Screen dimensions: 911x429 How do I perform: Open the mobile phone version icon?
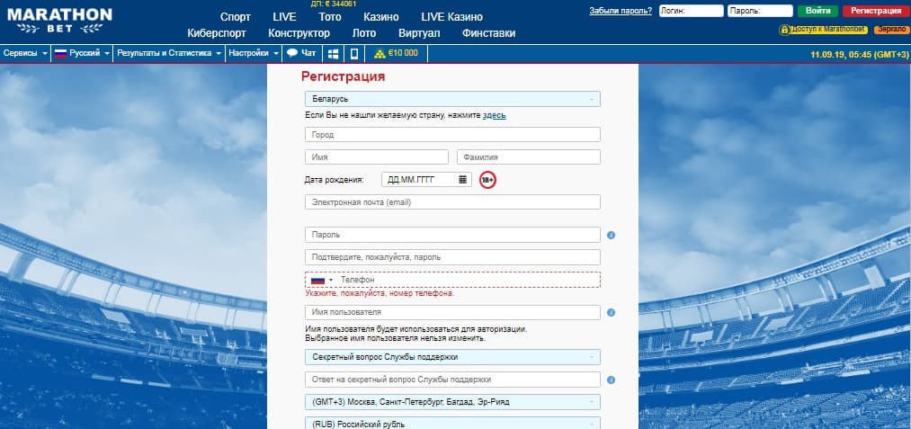(x=354, y=53)
